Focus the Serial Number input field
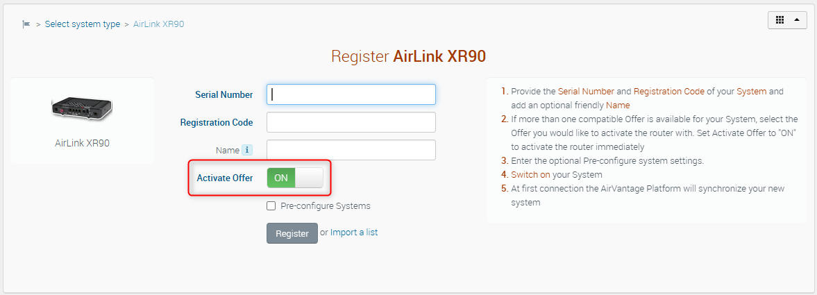This screenshot has width=817, height=295. click(x=351, y=94)
